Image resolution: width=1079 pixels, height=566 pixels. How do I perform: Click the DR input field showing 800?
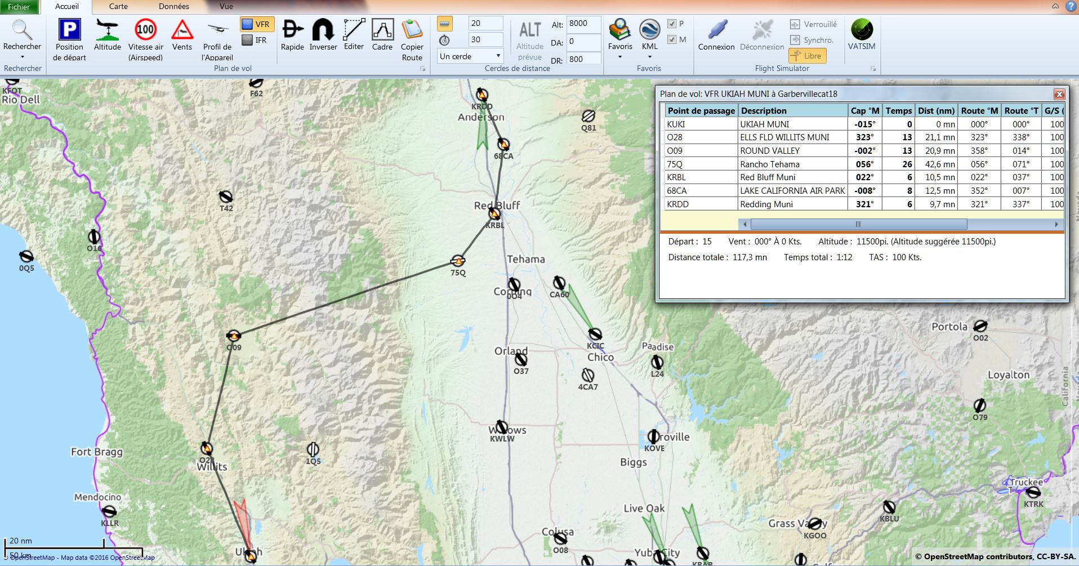583,59
